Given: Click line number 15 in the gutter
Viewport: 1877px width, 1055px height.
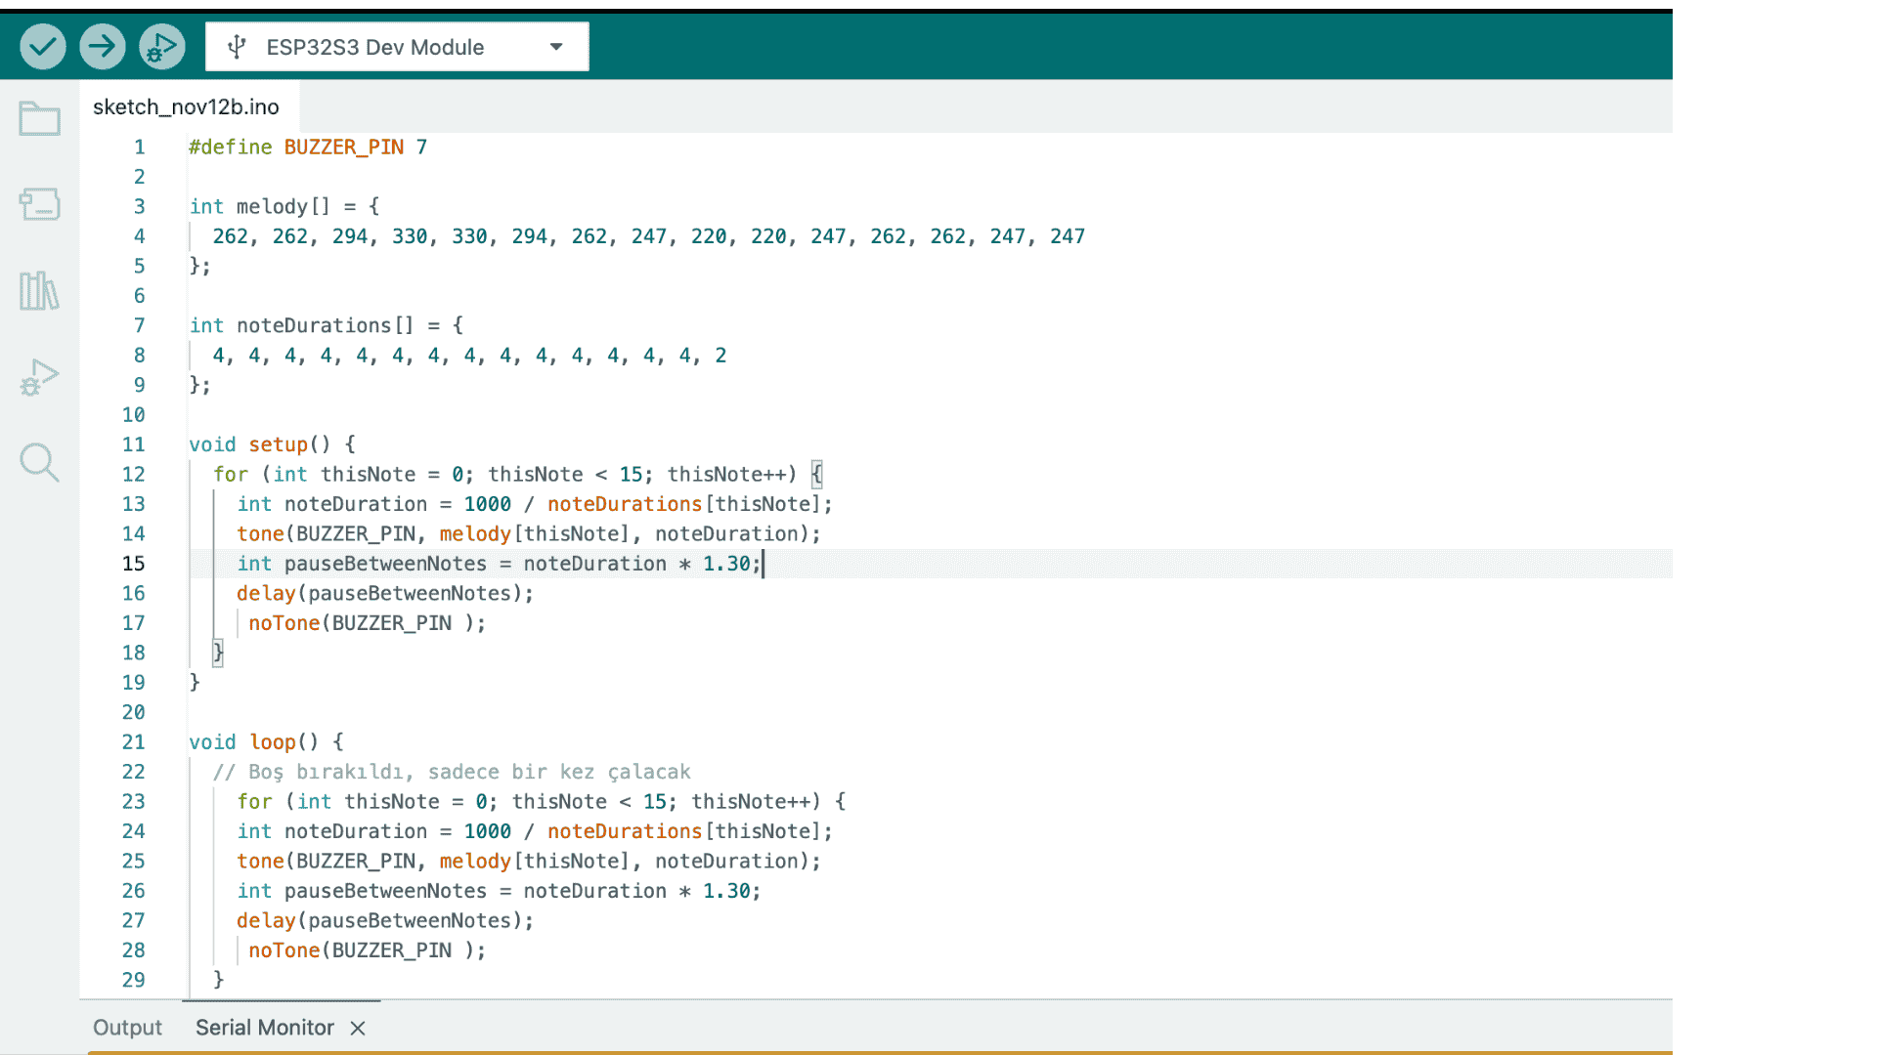Looking at the screenshot, I should pos(134,564).
